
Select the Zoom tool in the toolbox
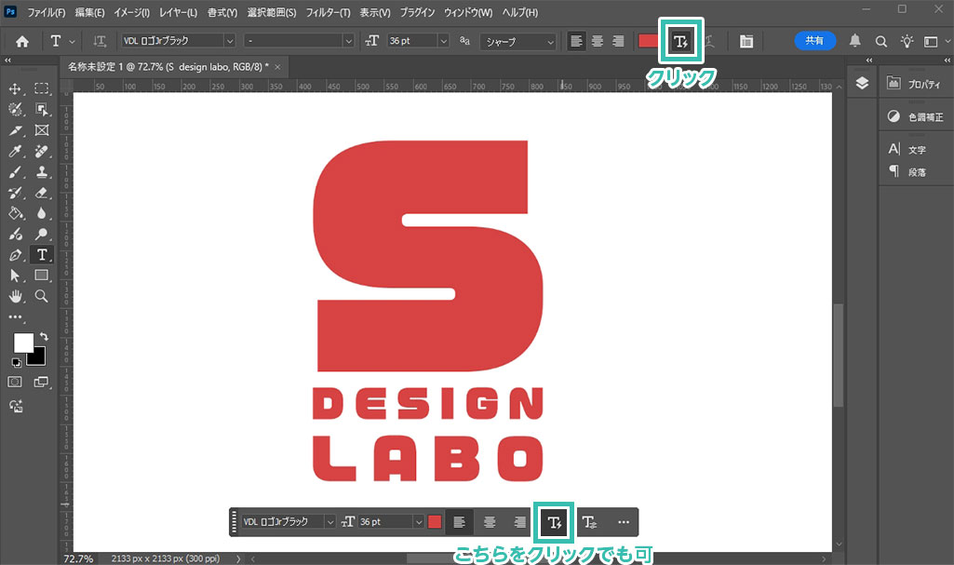(41, 296)
